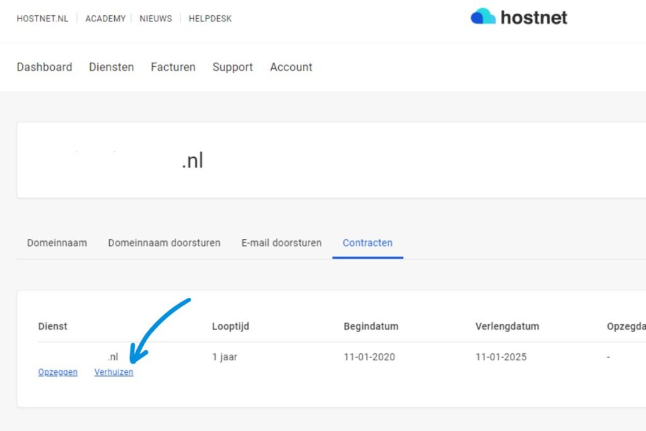The width and height of the screenshot is (646, 431).
Task: Open the Dashboard menu item
Action: tap(44, 67)
